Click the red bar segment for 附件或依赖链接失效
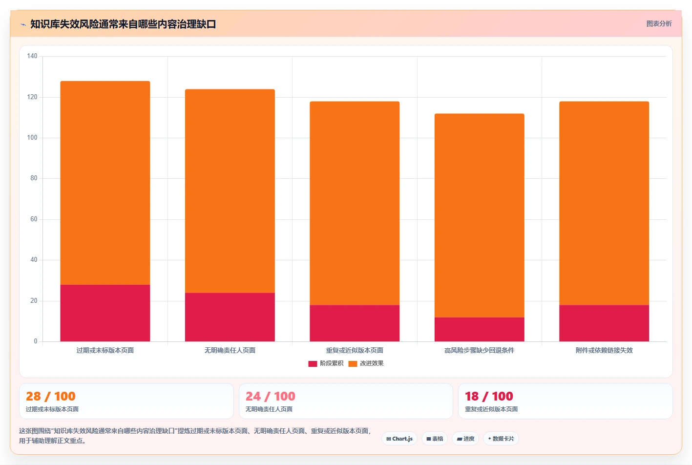This screenshot has height=465, width=692. pos(604,323)
